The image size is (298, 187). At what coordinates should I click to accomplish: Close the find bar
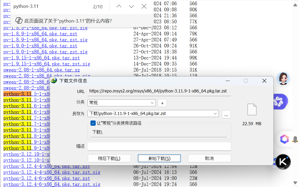pos(144,7)
